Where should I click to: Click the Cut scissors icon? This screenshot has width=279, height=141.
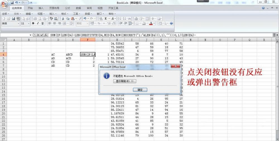63,18
